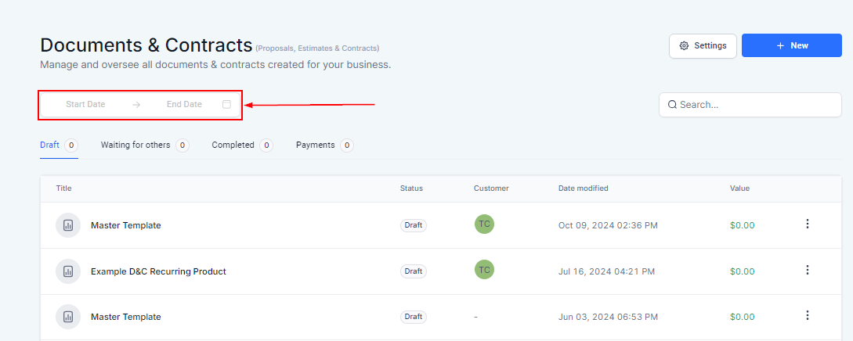Click document icon of Jun 03 Master Template
The image size is (853, 341).
(x=68, y=317)
